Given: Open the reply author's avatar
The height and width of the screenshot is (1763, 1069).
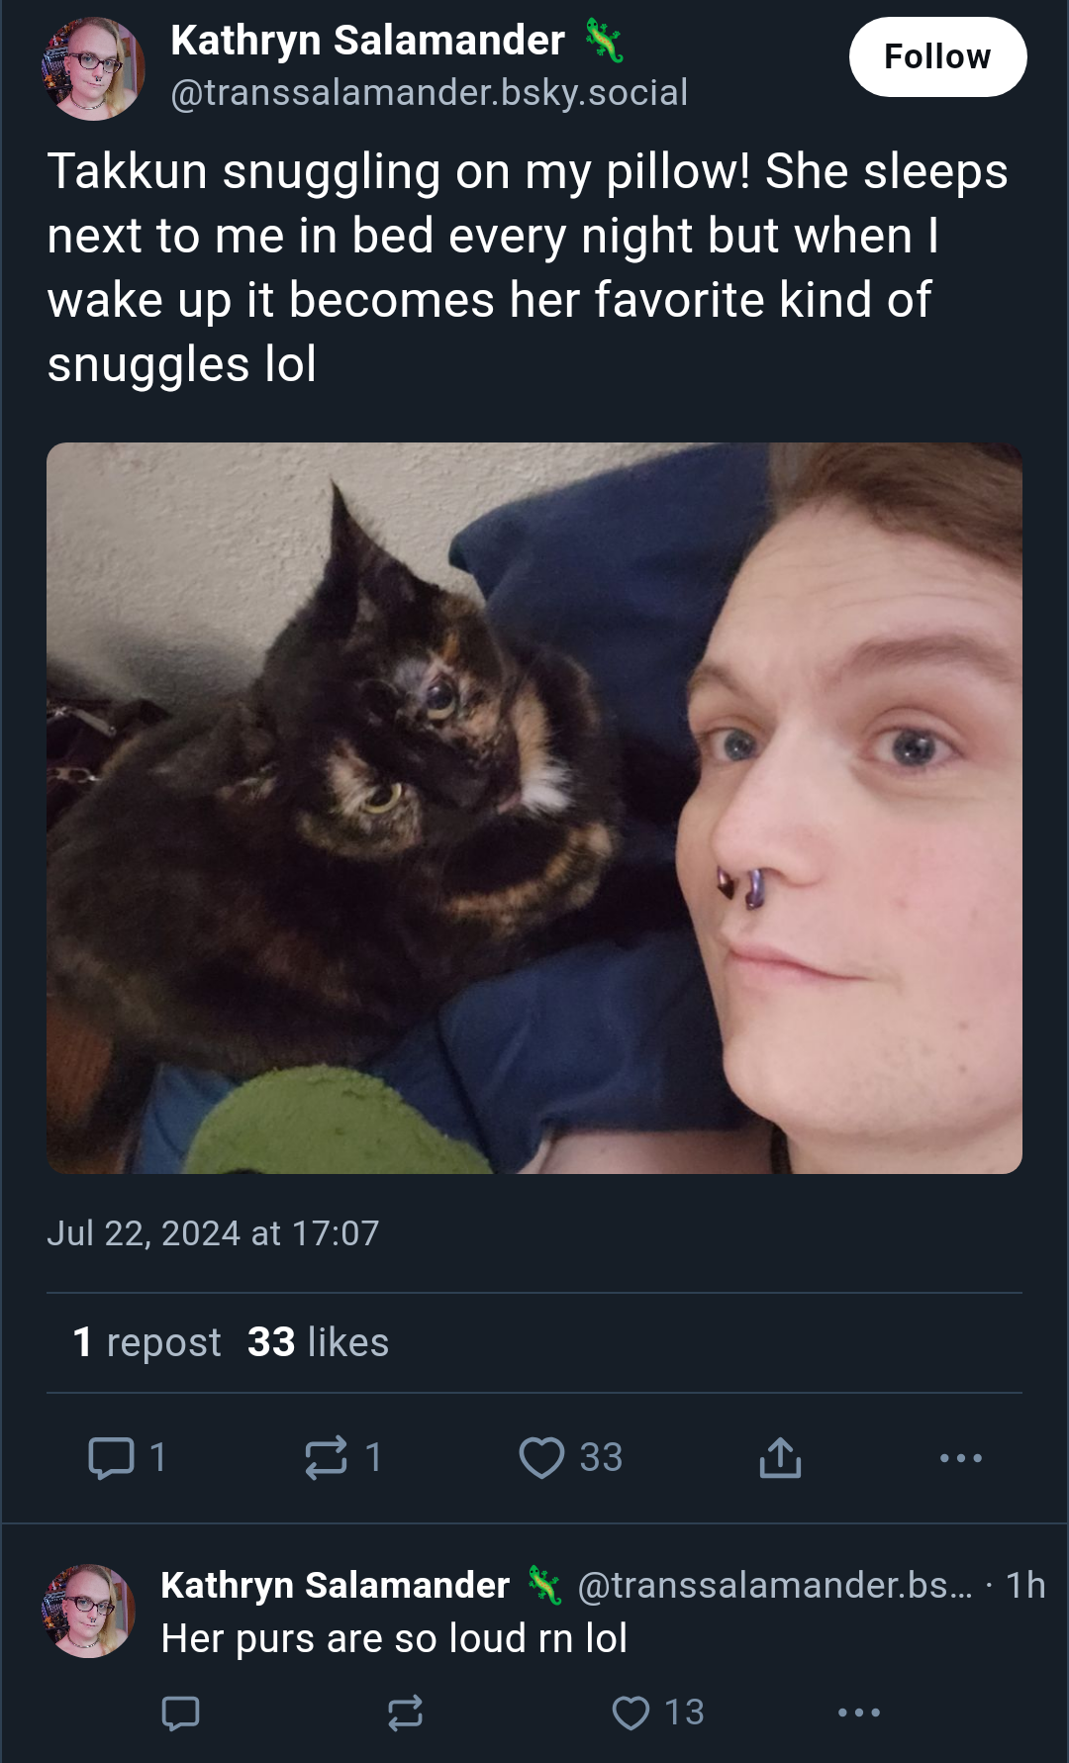Looking at the screenshot, I should (x=88, y=1611).
